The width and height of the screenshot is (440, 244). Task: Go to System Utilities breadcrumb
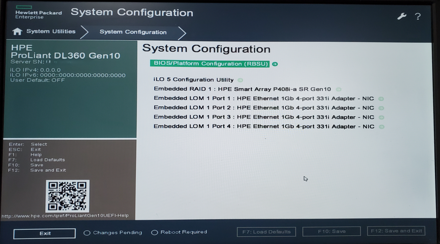(51, 31)
